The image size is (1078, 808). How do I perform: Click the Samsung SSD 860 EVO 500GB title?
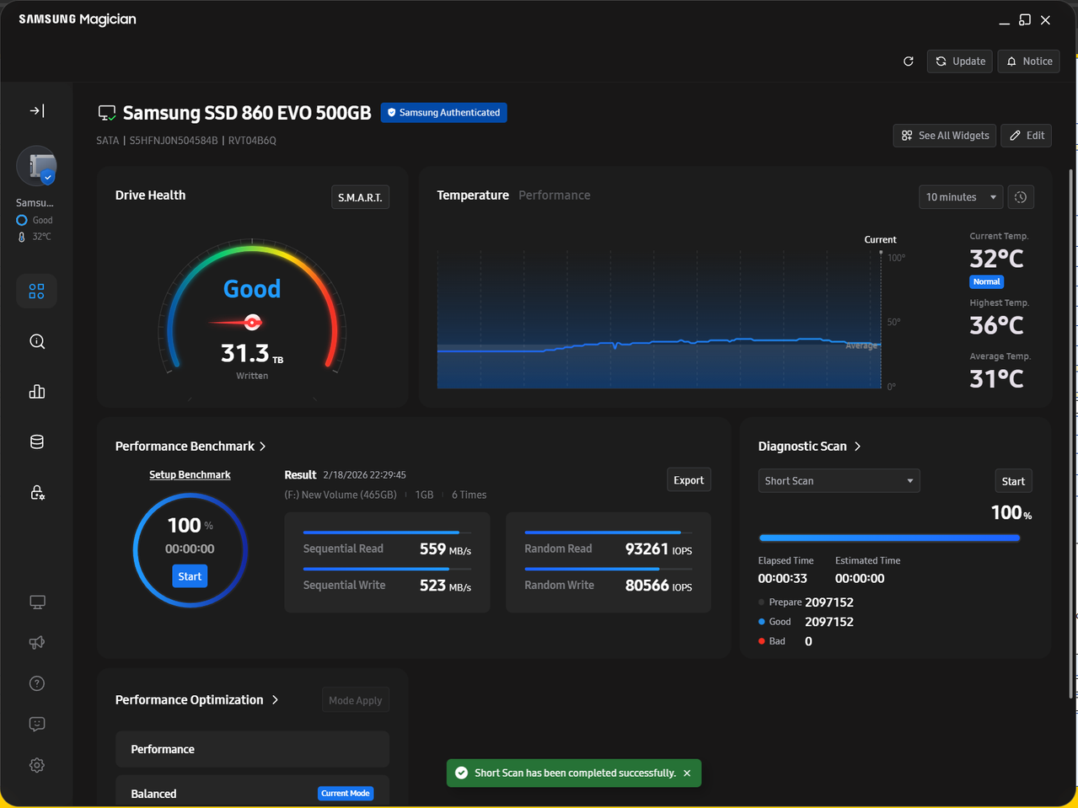point(247,113)
